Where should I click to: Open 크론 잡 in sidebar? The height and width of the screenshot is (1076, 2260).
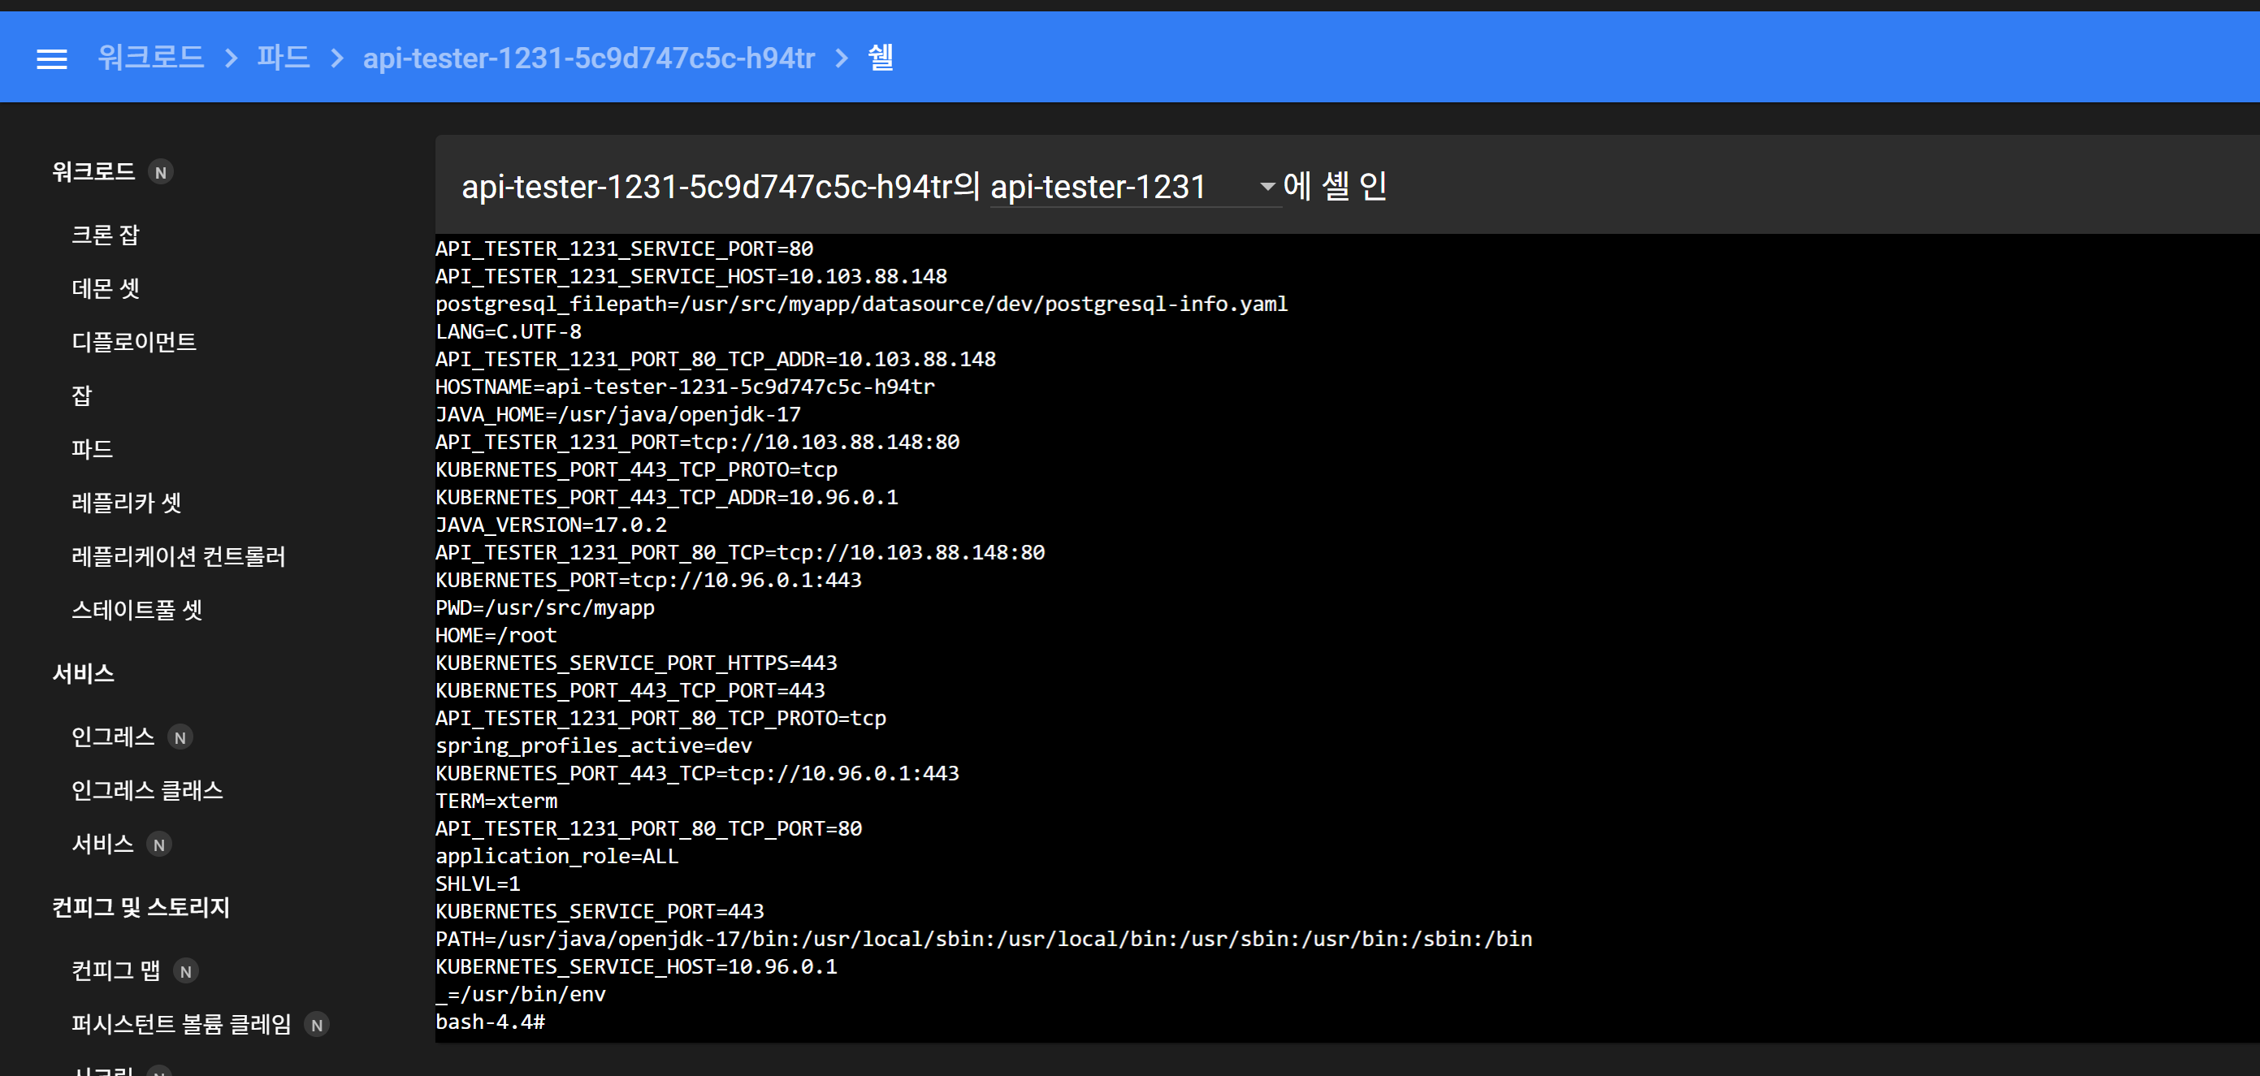pyautogui.click(x=106, y=235)
